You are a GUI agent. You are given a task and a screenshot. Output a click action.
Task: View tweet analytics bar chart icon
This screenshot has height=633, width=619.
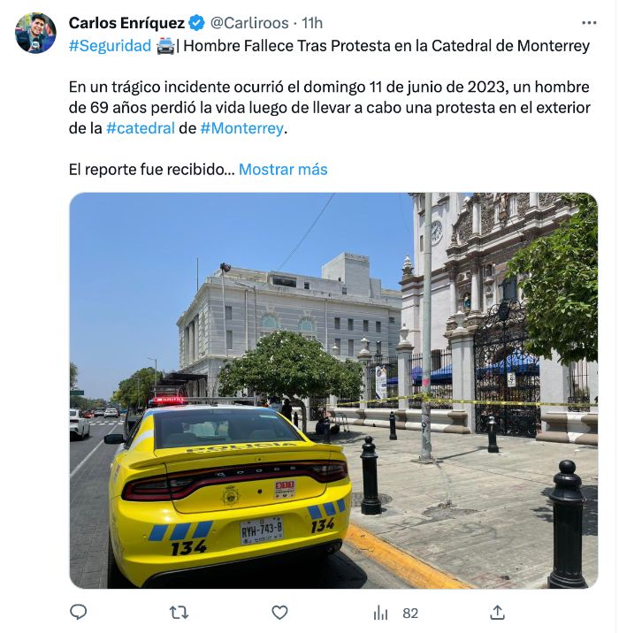[x=380, y=613]
